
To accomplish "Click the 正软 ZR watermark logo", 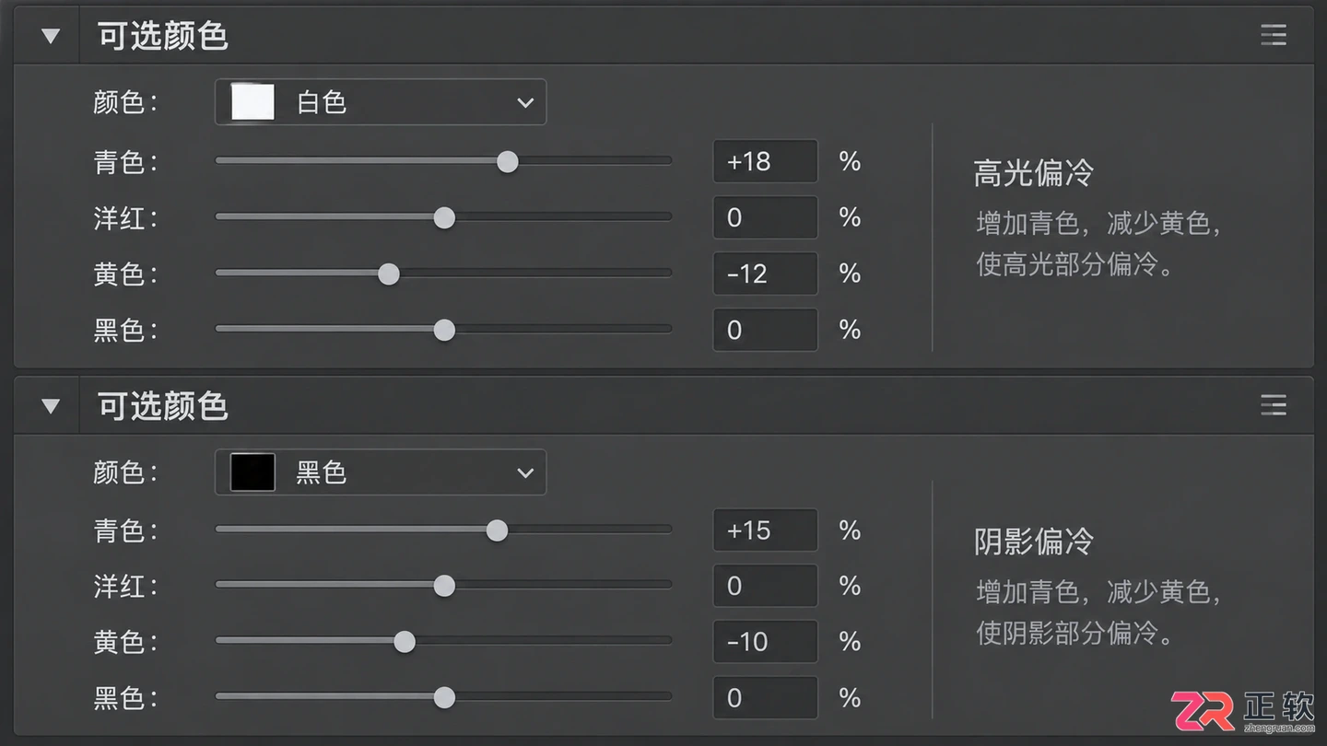I will (1242, 710).
